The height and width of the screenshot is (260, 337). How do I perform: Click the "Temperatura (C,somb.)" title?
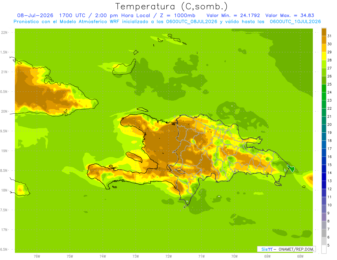[171, 6]
